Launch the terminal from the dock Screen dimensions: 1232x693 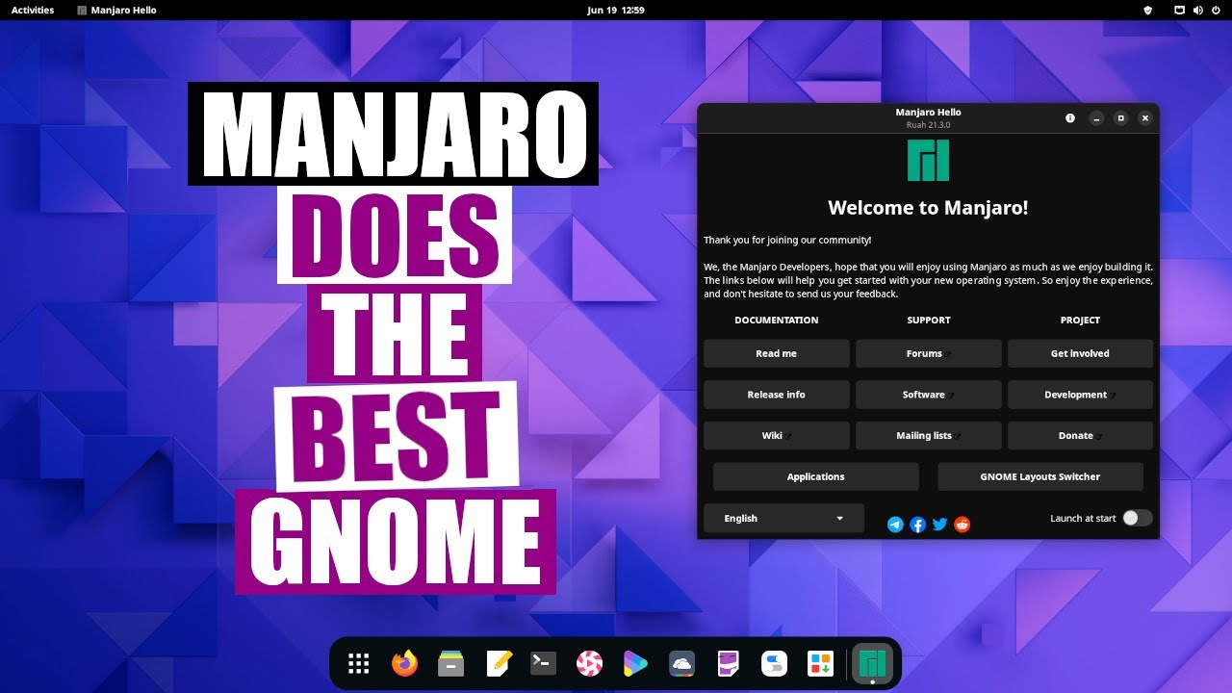(544, 663)
